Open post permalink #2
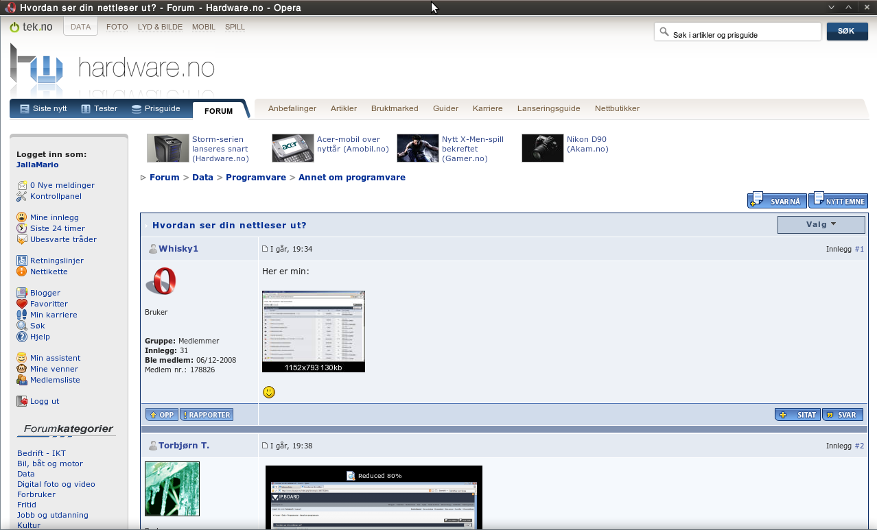 [x=859, y=446]
